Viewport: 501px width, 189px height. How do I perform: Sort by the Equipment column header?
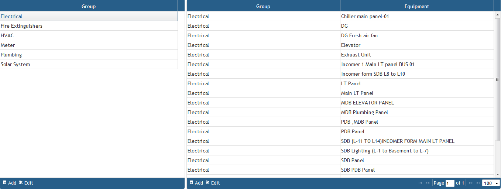click(x=417, y=6)
